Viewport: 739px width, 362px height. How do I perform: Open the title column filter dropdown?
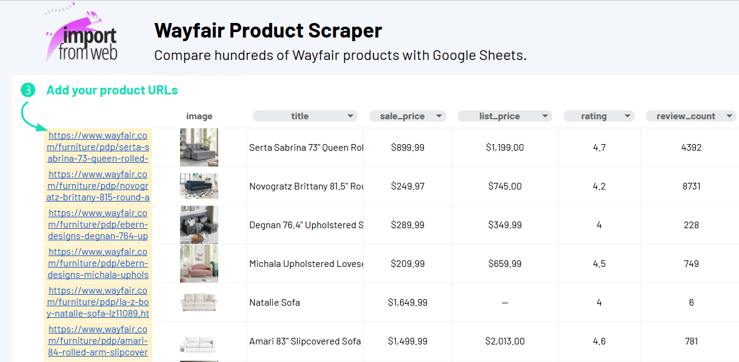(x=350, y=116)
